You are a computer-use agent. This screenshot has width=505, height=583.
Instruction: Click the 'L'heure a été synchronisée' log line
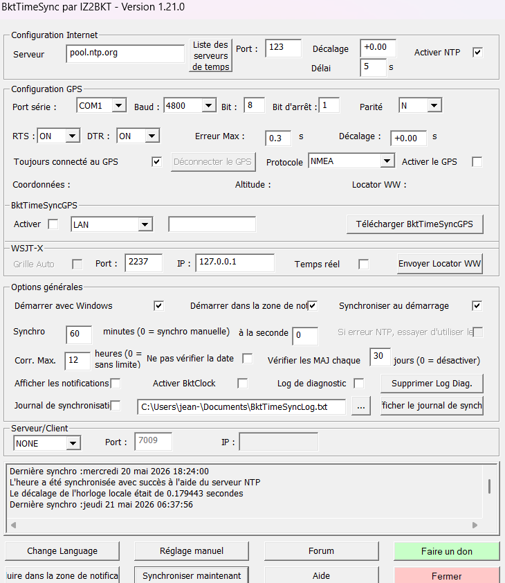(135, 482)
